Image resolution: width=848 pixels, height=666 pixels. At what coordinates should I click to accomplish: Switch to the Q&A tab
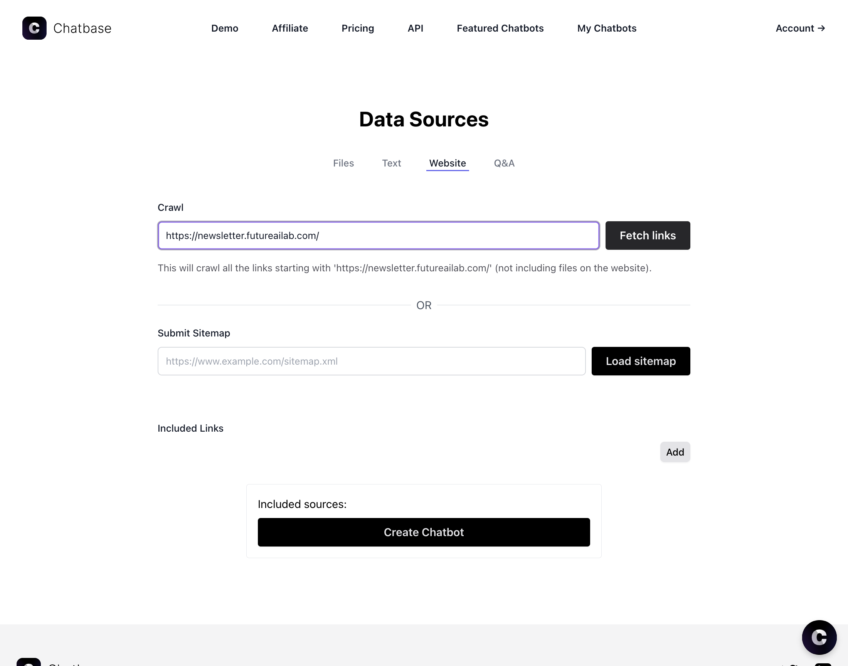tap(504, 163)
